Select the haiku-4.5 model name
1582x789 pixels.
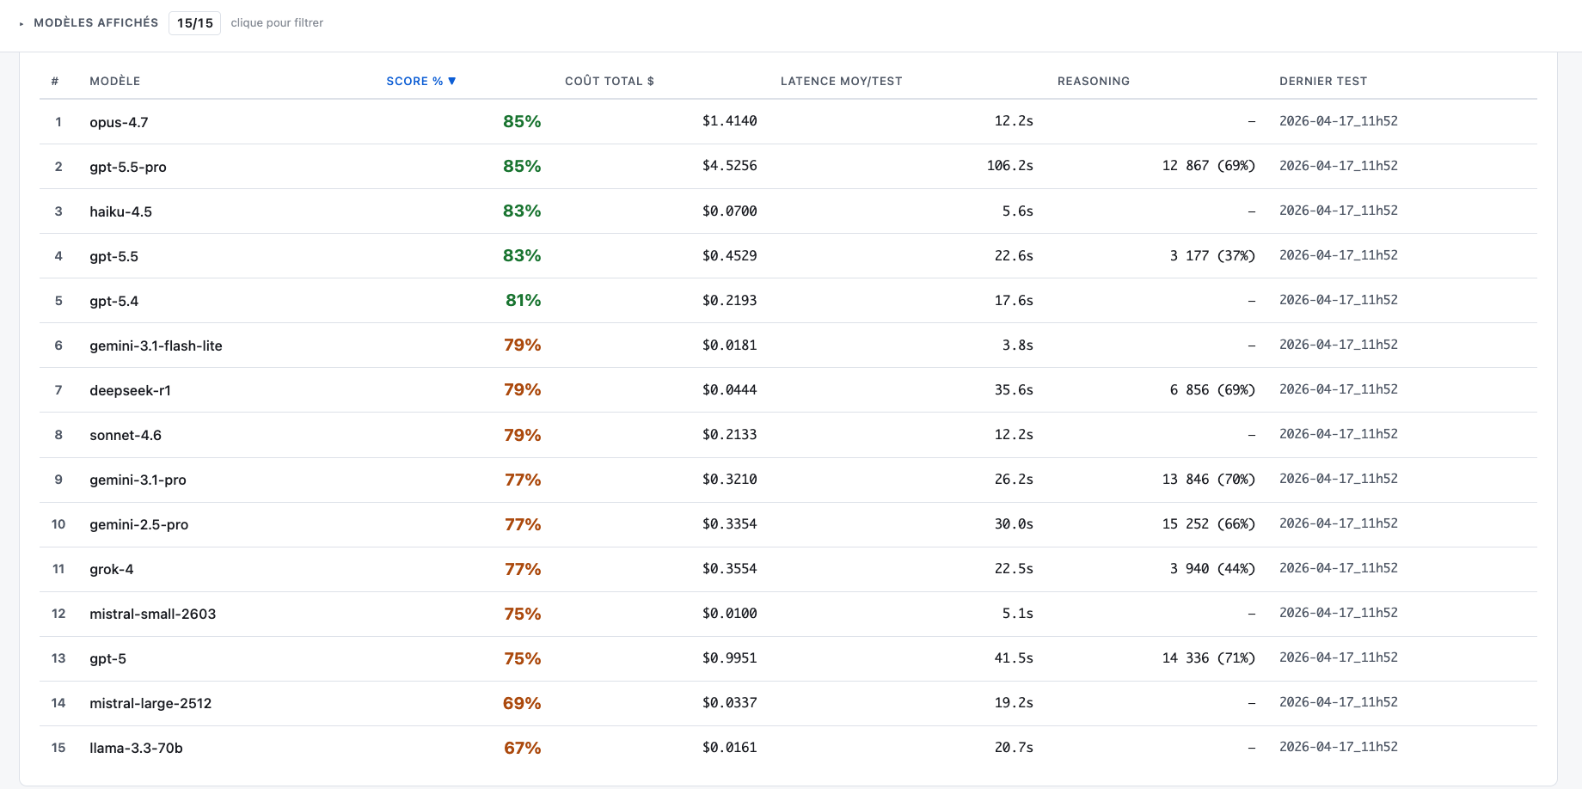click(x=120, y=211)
